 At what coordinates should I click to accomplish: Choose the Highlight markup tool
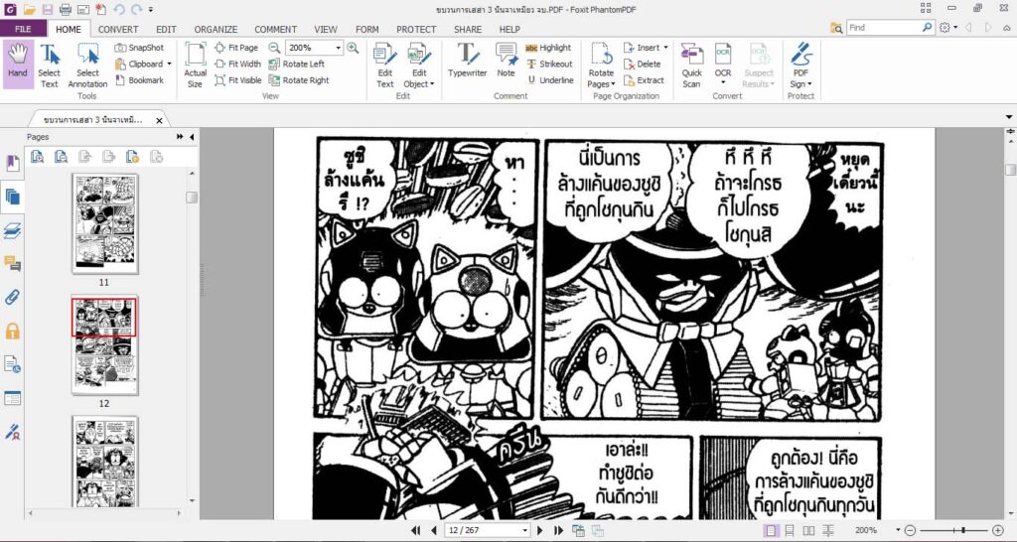[x=548, y=48]
